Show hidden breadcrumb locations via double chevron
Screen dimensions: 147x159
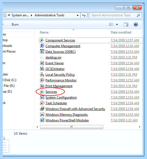(9, 15)
